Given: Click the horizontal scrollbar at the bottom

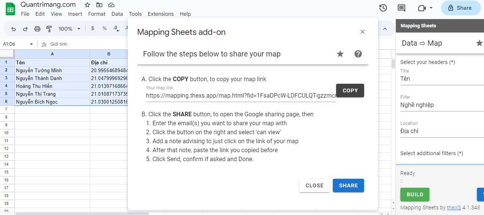Looking at the screenshot, I should tap(82, 214).
